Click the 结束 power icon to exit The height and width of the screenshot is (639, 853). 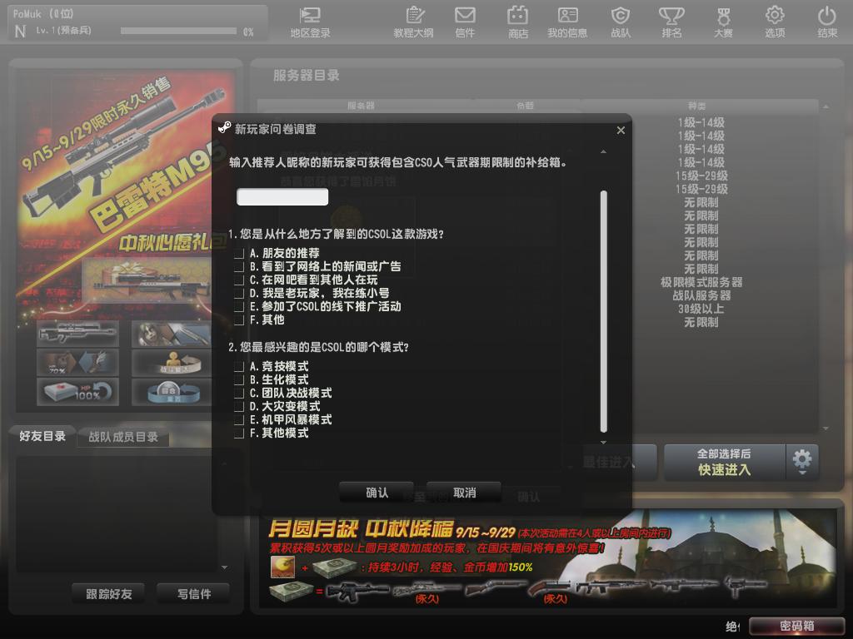point(827,22)
